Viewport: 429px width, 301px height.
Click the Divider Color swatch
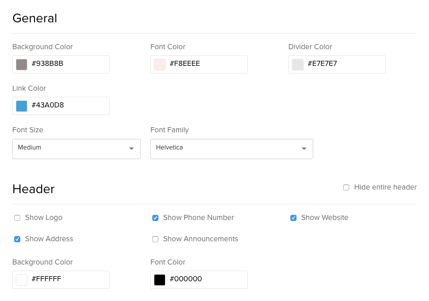(298, 65)
